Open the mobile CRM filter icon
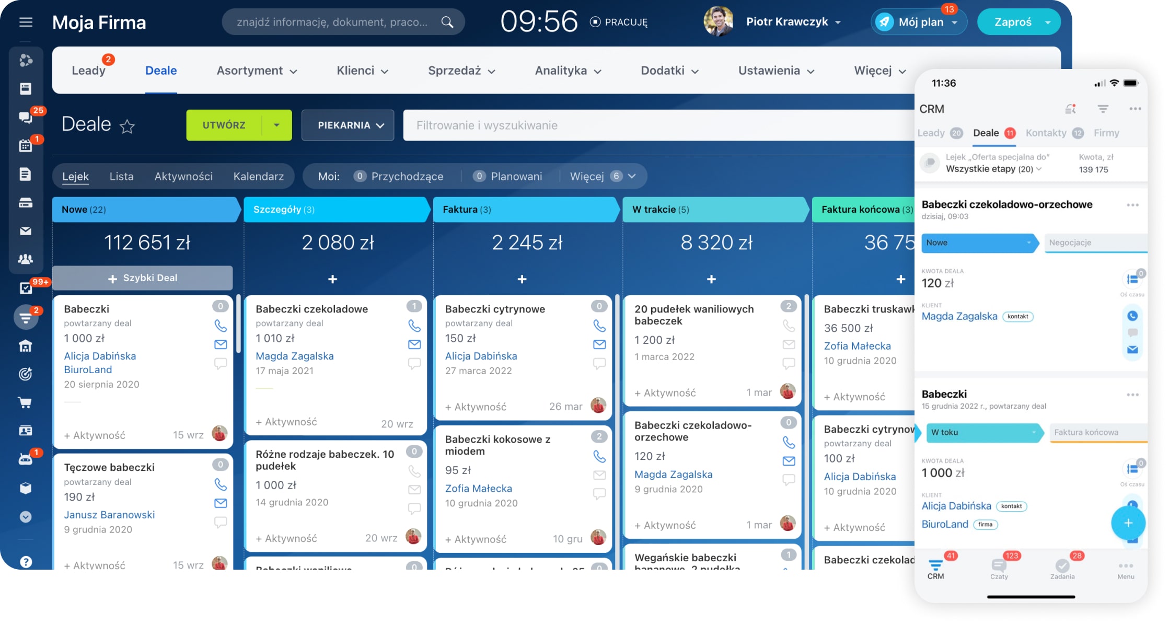 click(x=1103, y=109)
